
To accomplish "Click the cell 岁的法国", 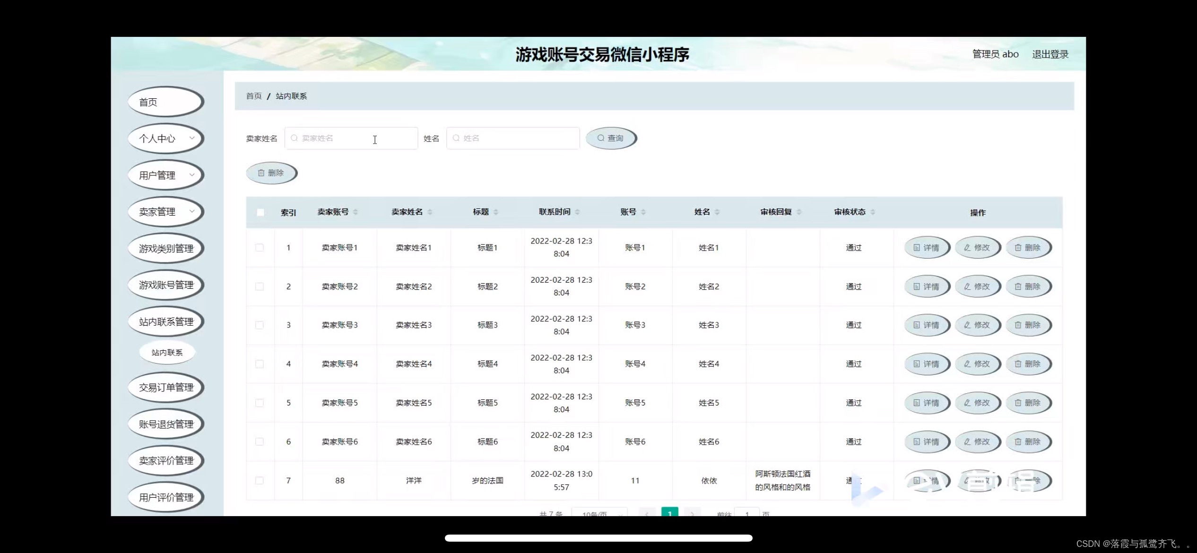I will click(487, 481).
